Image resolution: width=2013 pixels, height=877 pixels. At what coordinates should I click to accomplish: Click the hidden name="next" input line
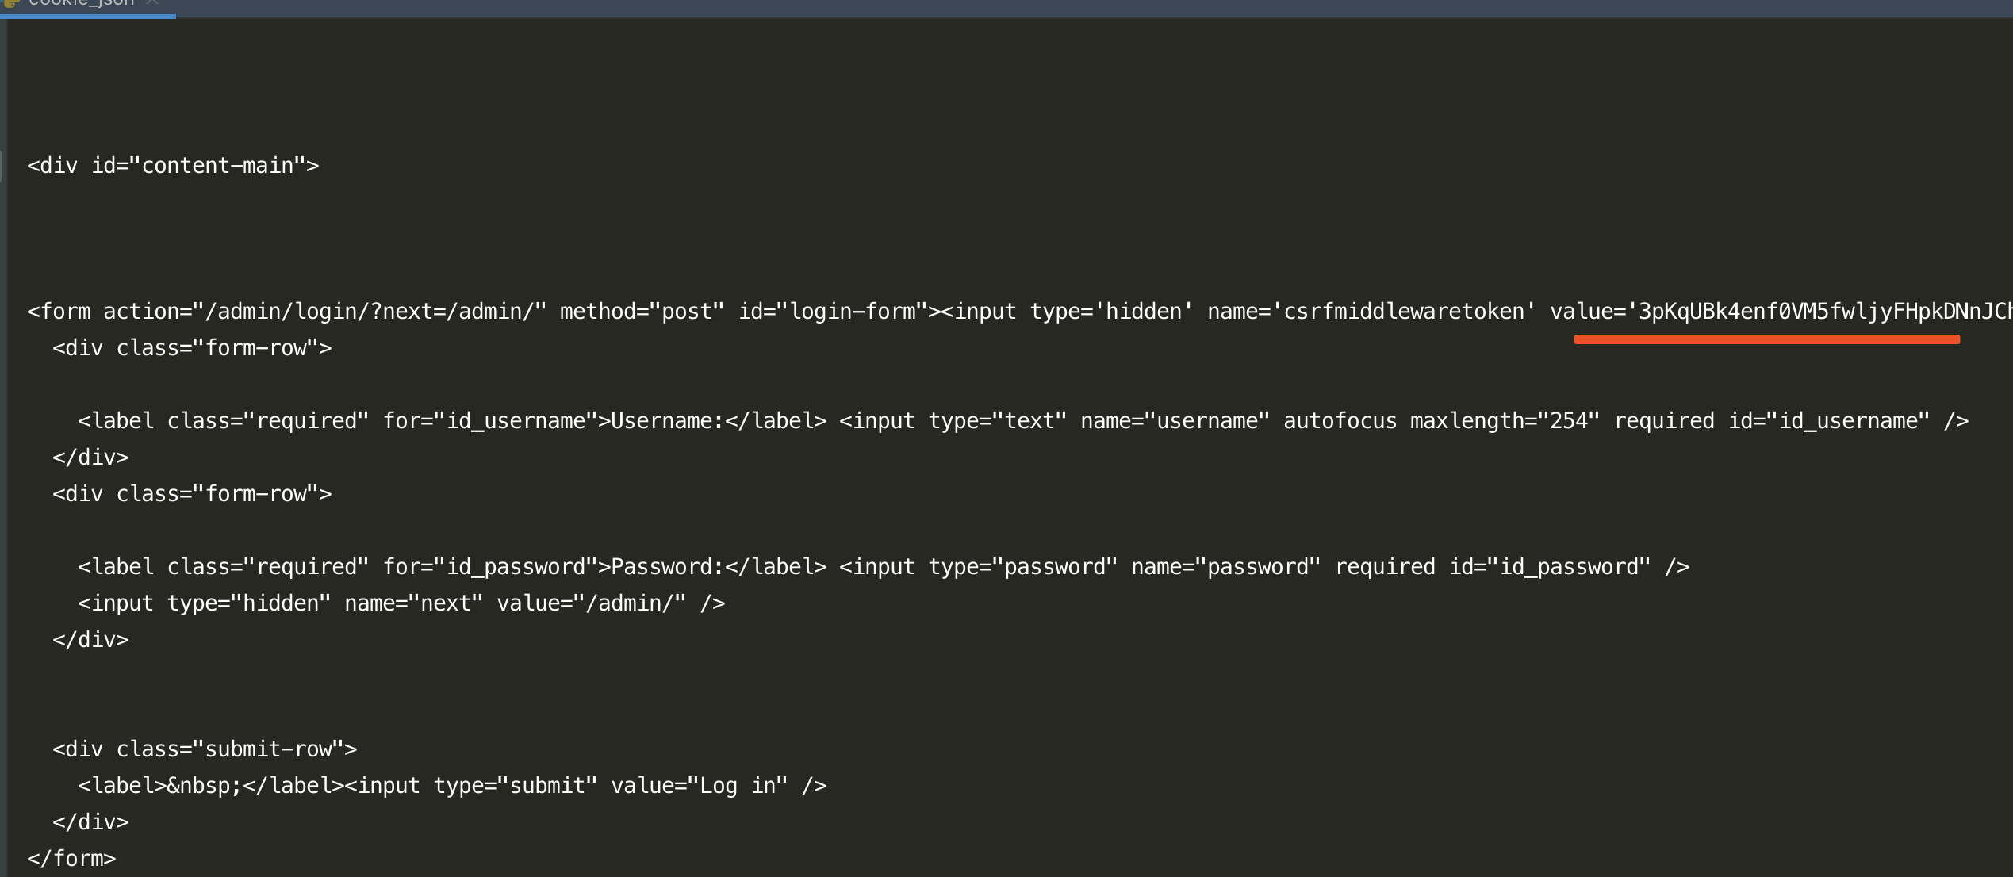tap(401, 603)
